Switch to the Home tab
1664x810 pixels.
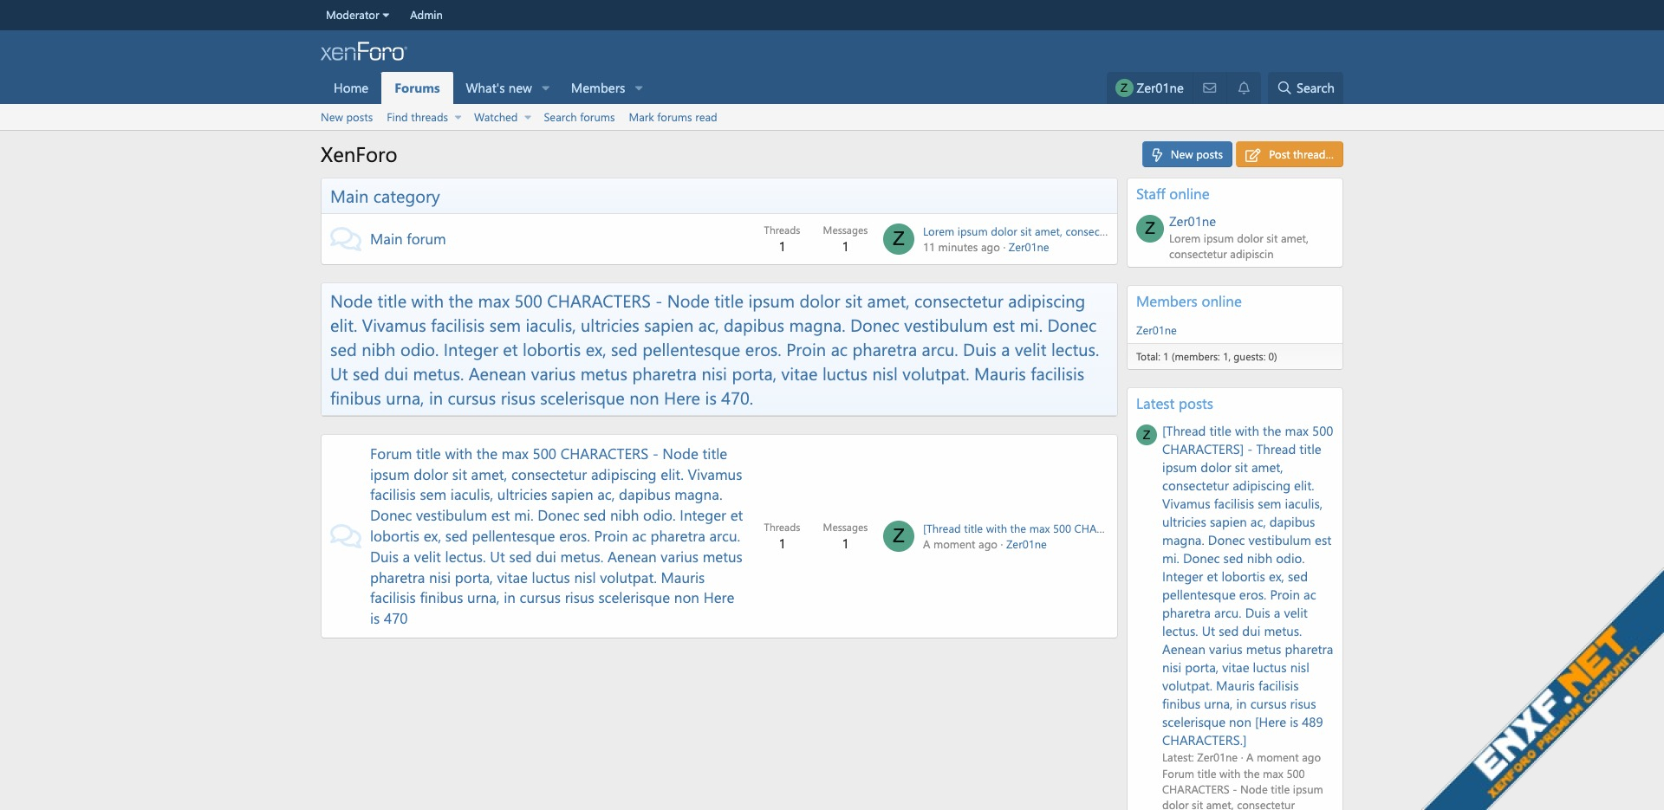[x=351, y=88]
